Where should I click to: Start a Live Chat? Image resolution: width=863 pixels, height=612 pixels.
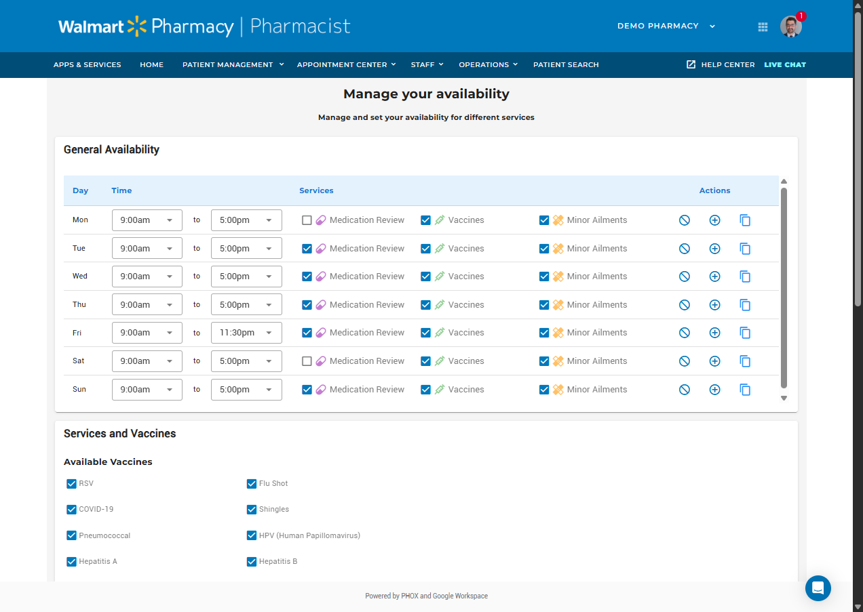pos(785,64)
